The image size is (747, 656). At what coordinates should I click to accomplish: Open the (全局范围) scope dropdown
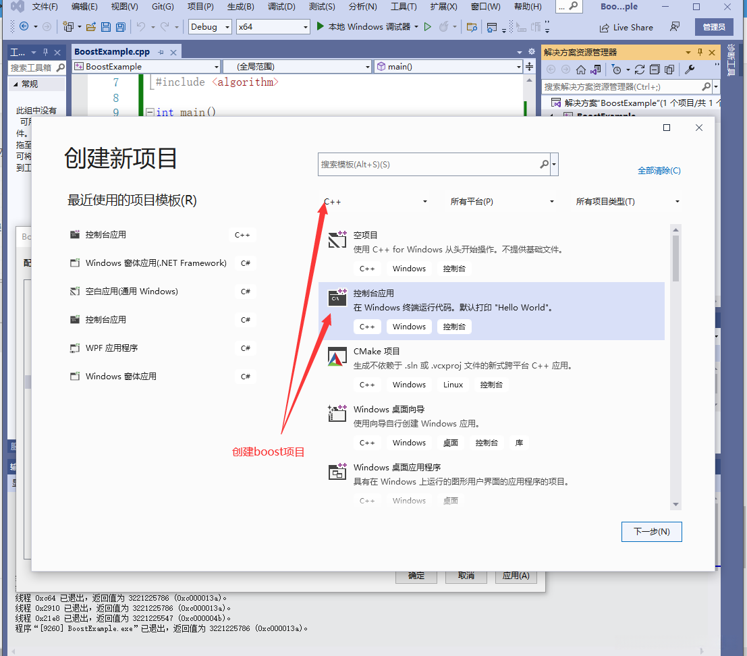click(x=298, y=66)
